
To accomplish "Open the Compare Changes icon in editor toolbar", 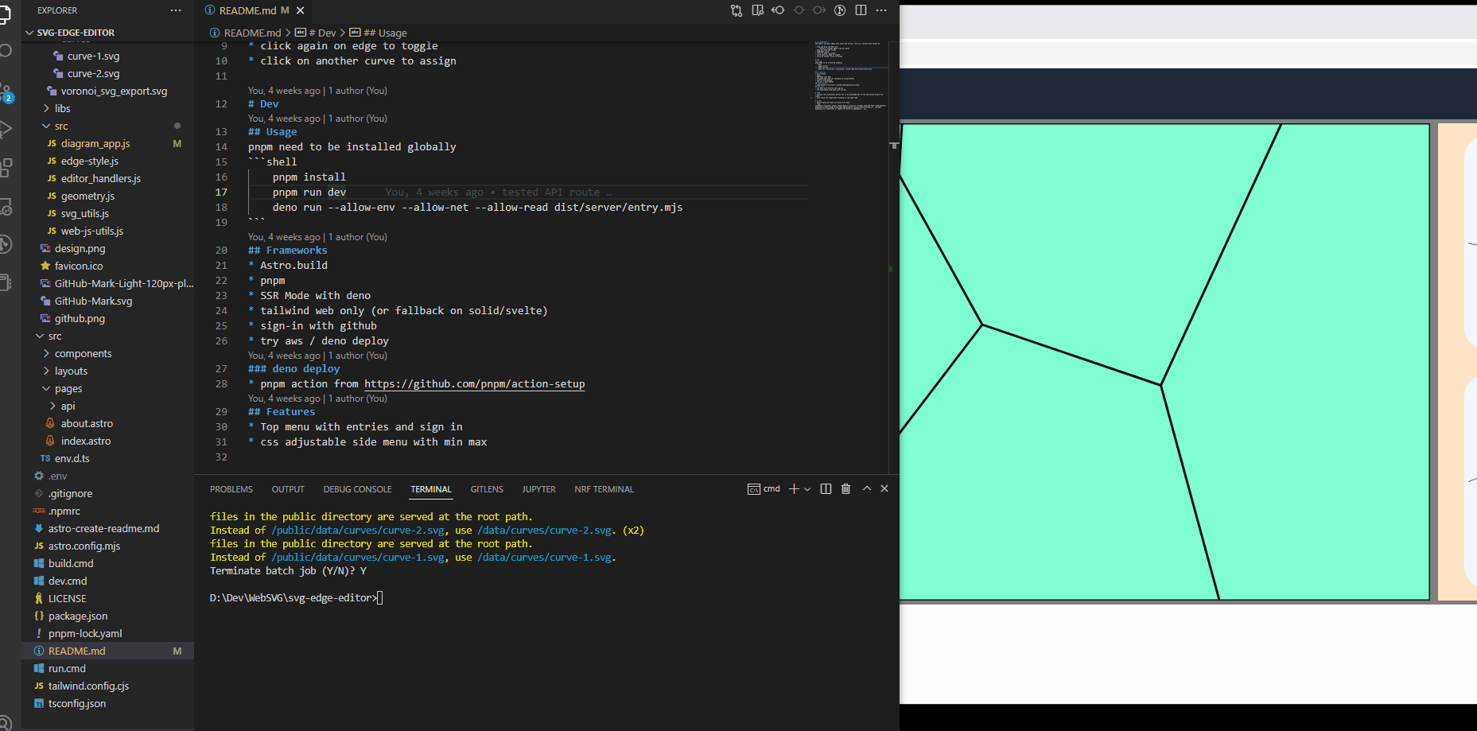I will (x=737, y=10).
